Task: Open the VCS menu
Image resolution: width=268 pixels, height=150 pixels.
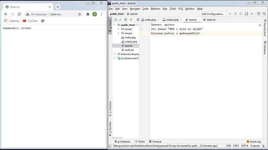Action: [x=180, y=9]
